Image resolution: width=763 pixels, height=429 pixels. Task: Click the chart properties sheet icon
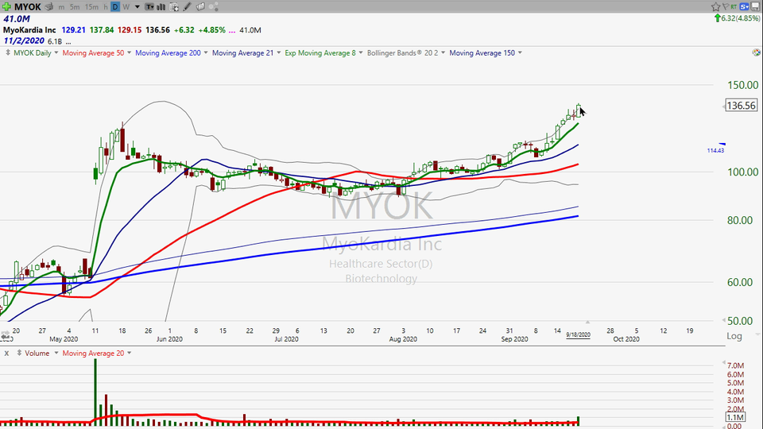click(174, 7)
